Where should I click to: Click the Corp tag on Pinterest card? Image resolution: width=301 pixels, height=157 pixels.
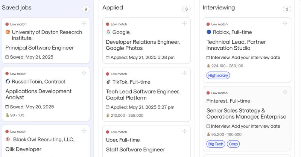[x=233, y=144]
